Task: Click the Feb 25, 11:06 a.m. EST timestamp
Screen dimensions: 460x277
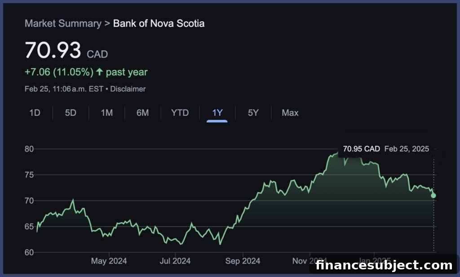Action: pos(64,89)
